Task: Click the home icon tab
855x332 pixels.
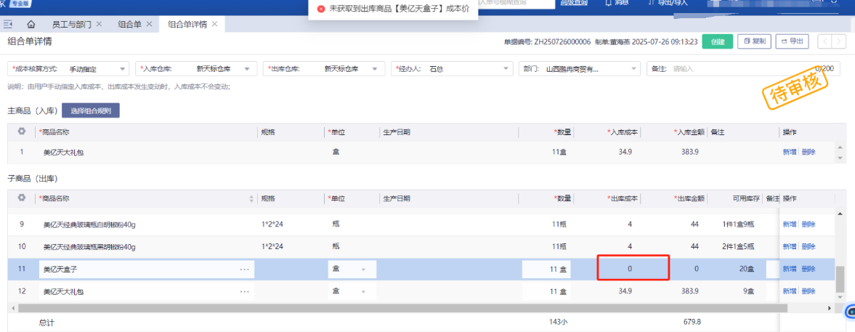Action: tap(31, 24)
